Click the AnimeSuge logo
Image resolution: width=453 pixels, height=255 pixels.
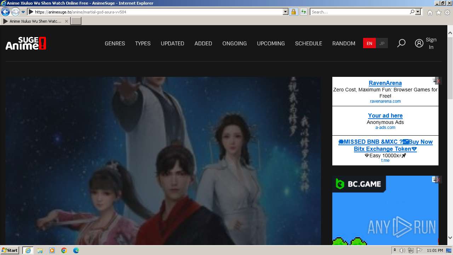(x=26, y=43)
